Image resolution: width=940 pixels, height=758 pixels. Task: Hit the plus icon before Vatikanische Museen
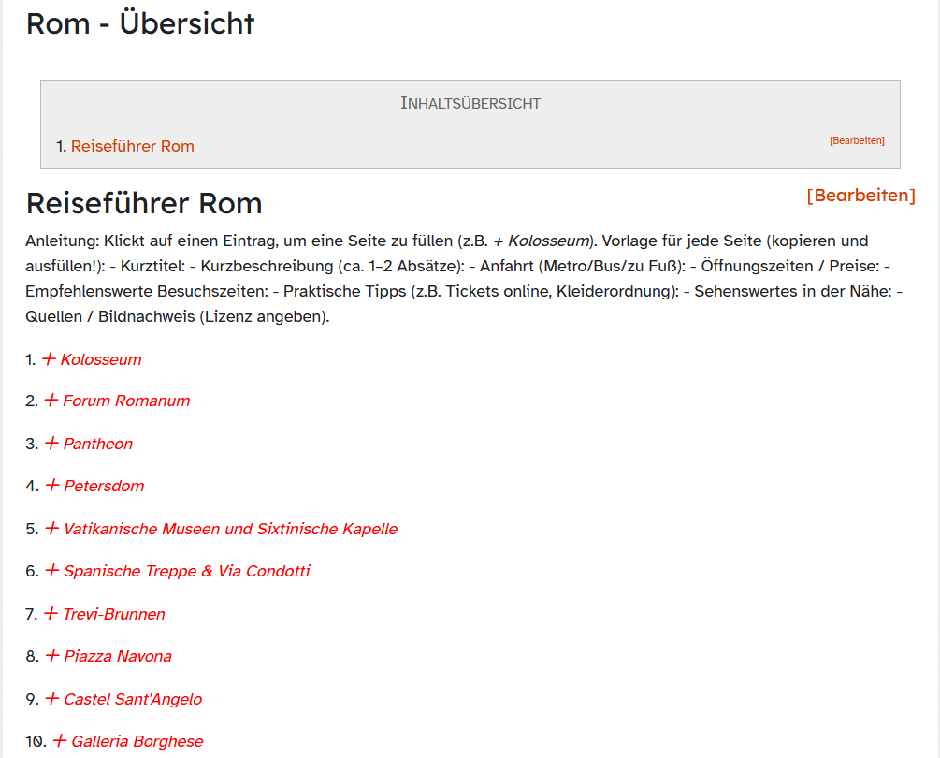click(x=52, y=529)
